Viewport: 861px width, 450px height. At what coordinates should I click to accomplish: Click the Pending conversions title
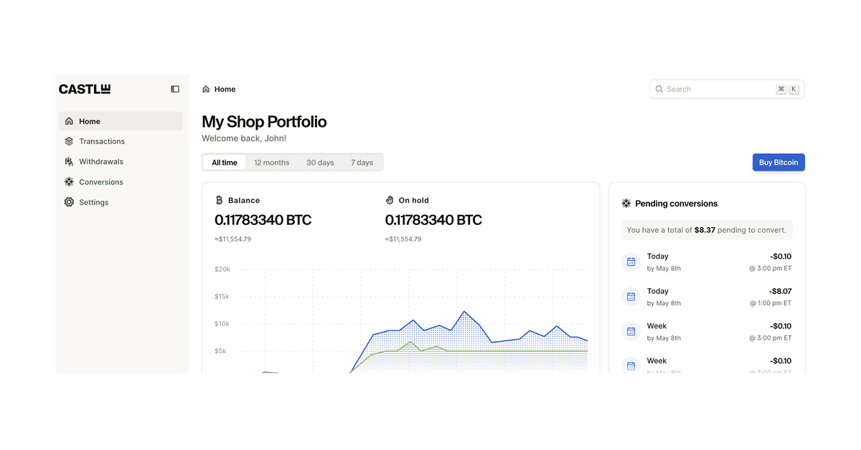tap(677, 204)
